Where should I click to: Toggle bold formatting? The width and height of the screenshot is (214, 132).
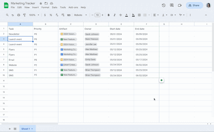(109, 15)
